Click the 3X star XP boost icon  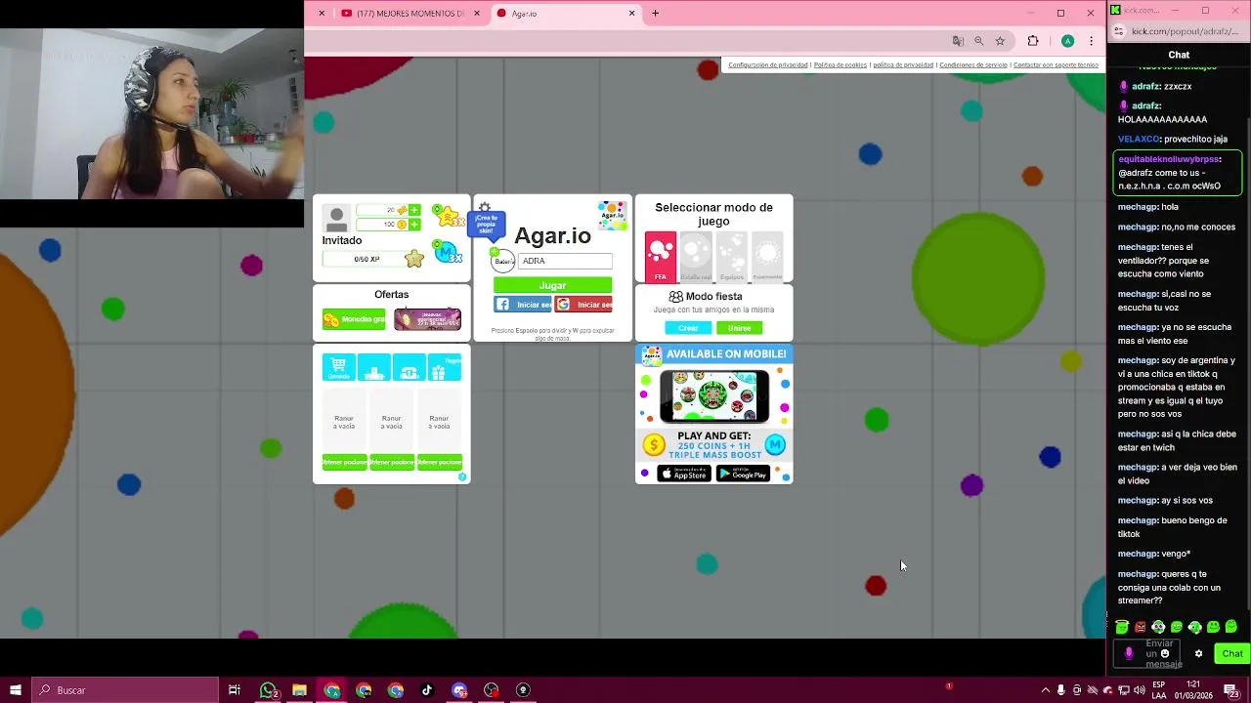(x=448, y=216)
